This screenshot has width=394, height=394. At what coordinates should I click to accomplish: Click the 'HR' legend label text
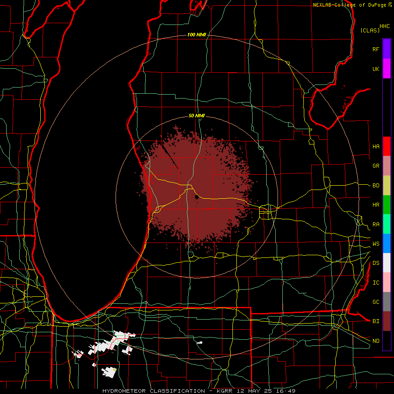coord(376,205)
